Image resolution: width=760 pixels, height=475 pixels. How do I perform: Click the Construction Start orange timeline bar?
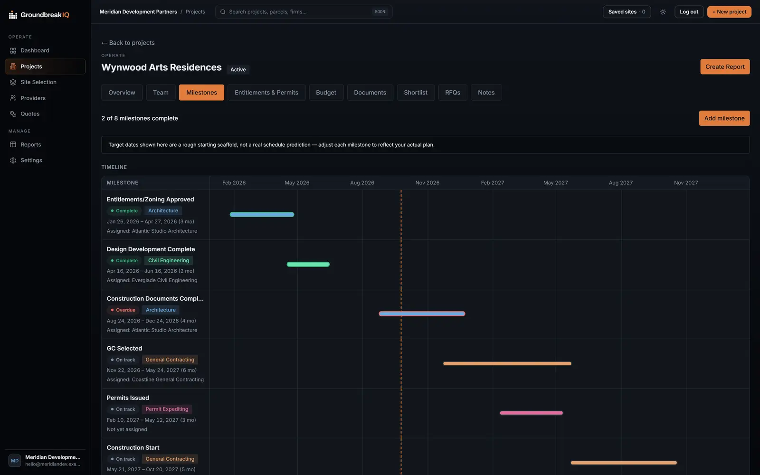click(624, 463)
